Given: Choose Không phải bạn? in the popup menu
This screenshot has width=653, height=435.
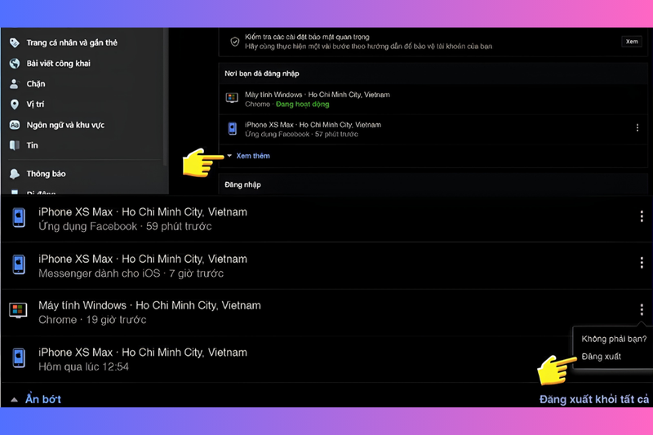Looking at the screenshot, I should pos(614,339).
